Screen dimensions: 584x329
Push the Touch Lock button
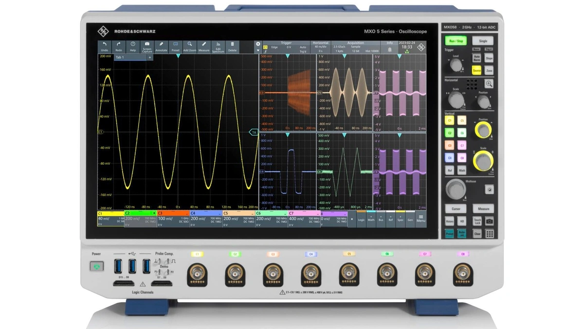pyautogui.click(x=477, y=221)
